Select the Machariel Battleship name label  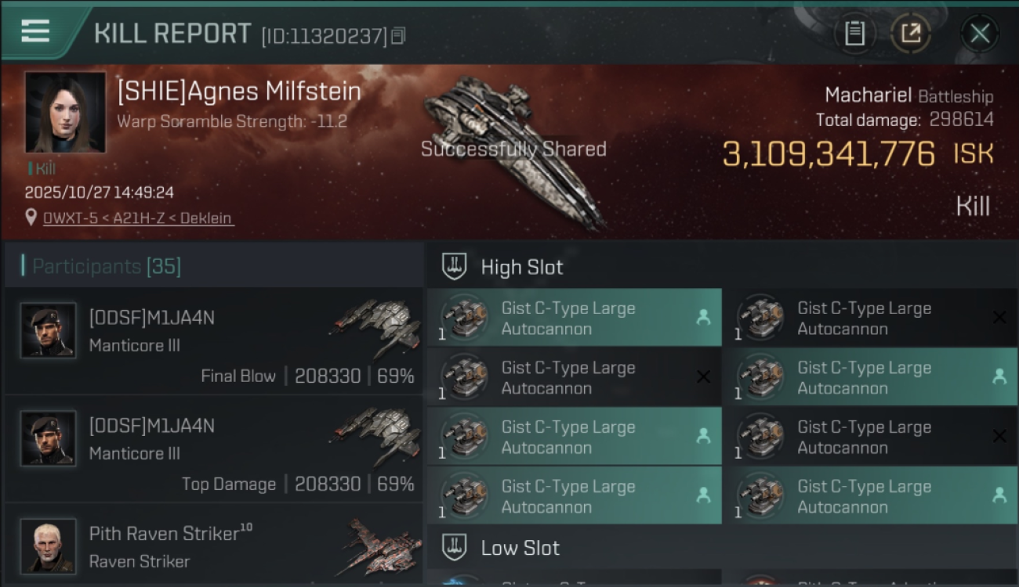[x=908, y=96]
